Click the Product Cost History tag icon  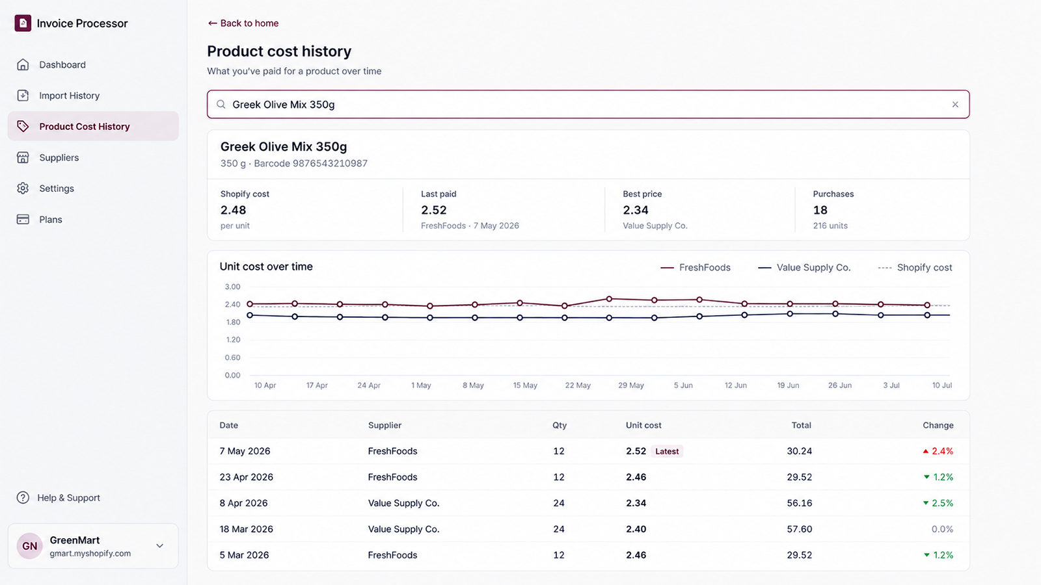23,126
